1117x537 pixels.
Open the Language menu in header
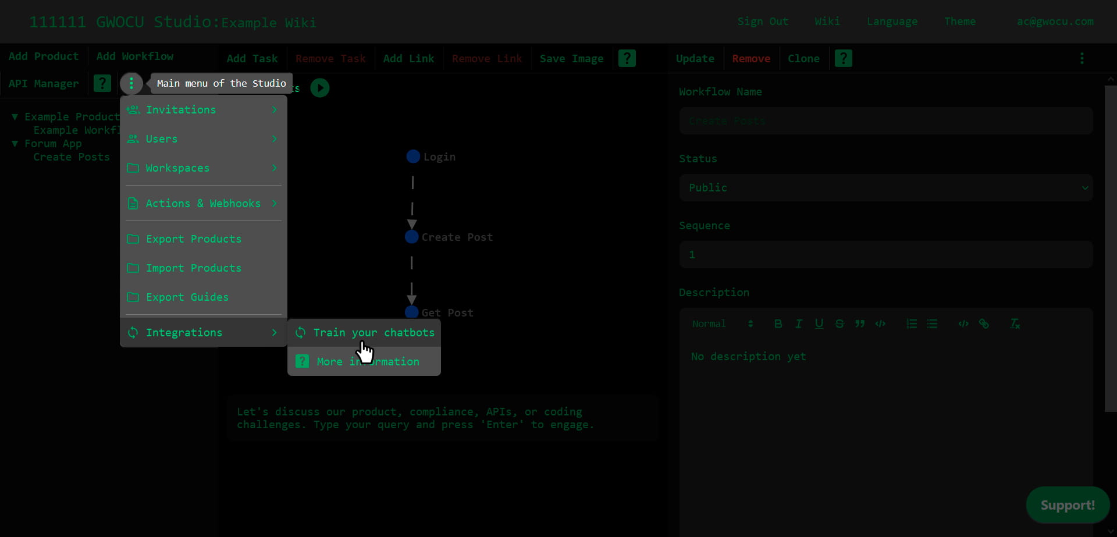(x=892, y=22)
